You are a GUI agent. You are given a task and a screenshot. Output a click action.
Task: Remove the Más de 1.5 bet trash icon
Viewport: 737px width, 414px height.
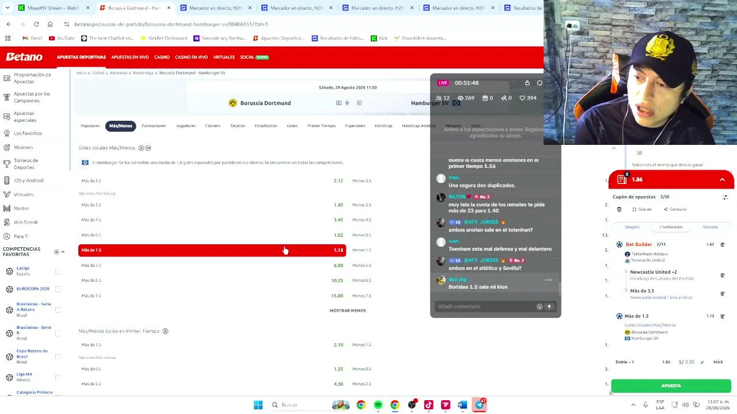coord(723,316)
